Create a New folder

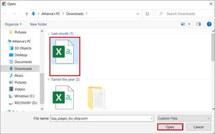click(39, 24)
